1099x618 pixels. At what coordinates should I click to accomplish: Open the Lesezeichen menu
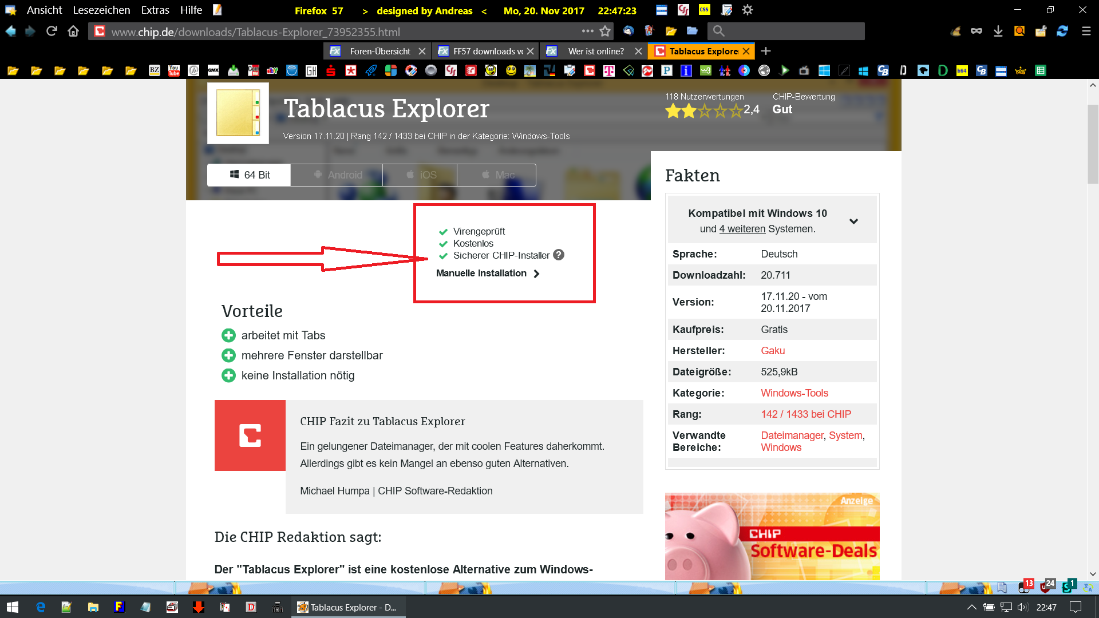pos(101,10)
